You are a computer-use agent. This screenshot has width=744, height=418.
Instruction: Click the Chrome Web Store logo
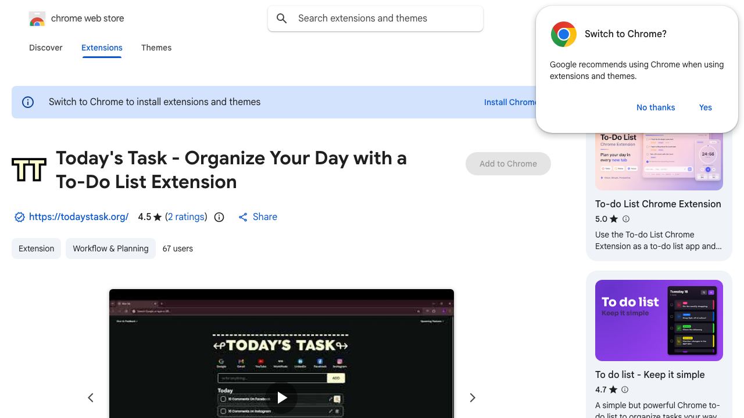(37, 19)
